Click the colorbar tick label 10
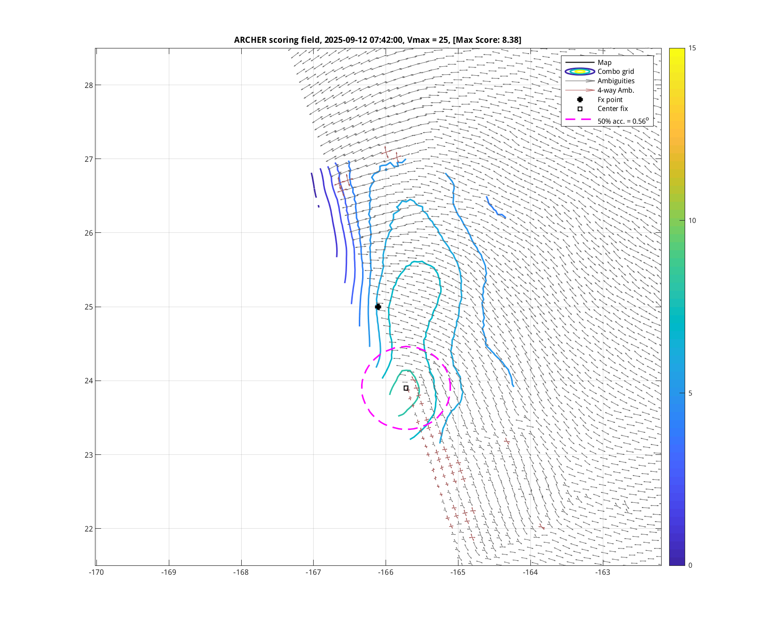This screenshot has width=774, height=635. tap(692, 221)
